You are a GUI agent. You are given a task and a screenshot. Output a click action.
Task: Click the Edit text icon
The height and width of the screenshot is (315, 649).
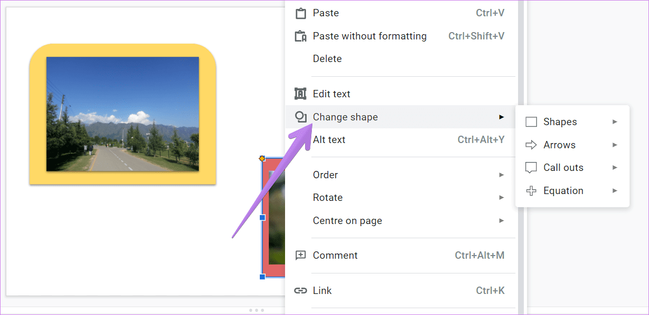coord(300,94)
